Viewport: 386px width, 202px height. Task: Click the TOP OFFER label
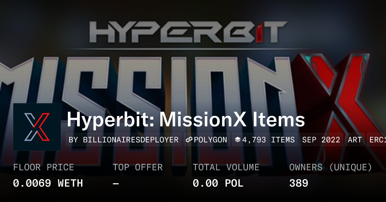tap(138, 167)
